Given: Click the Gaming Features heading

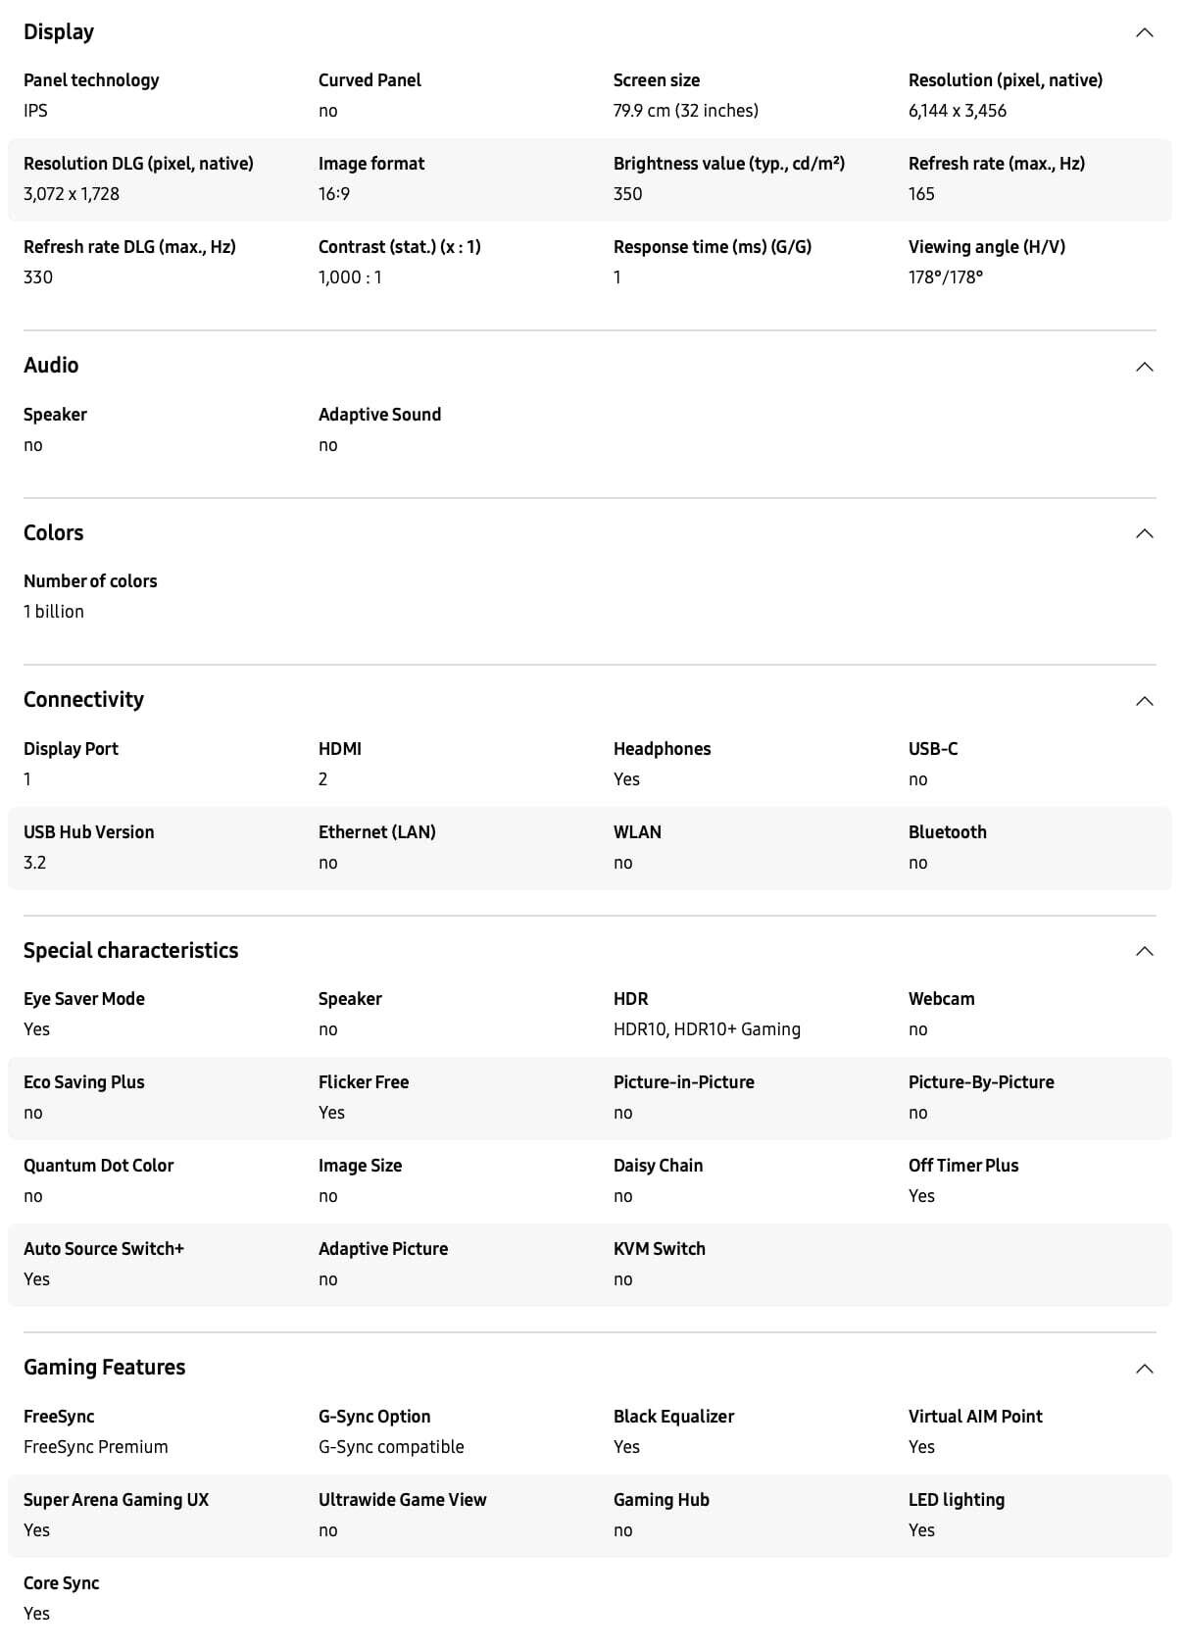Looking at the screenshot, I should 104,1368.
